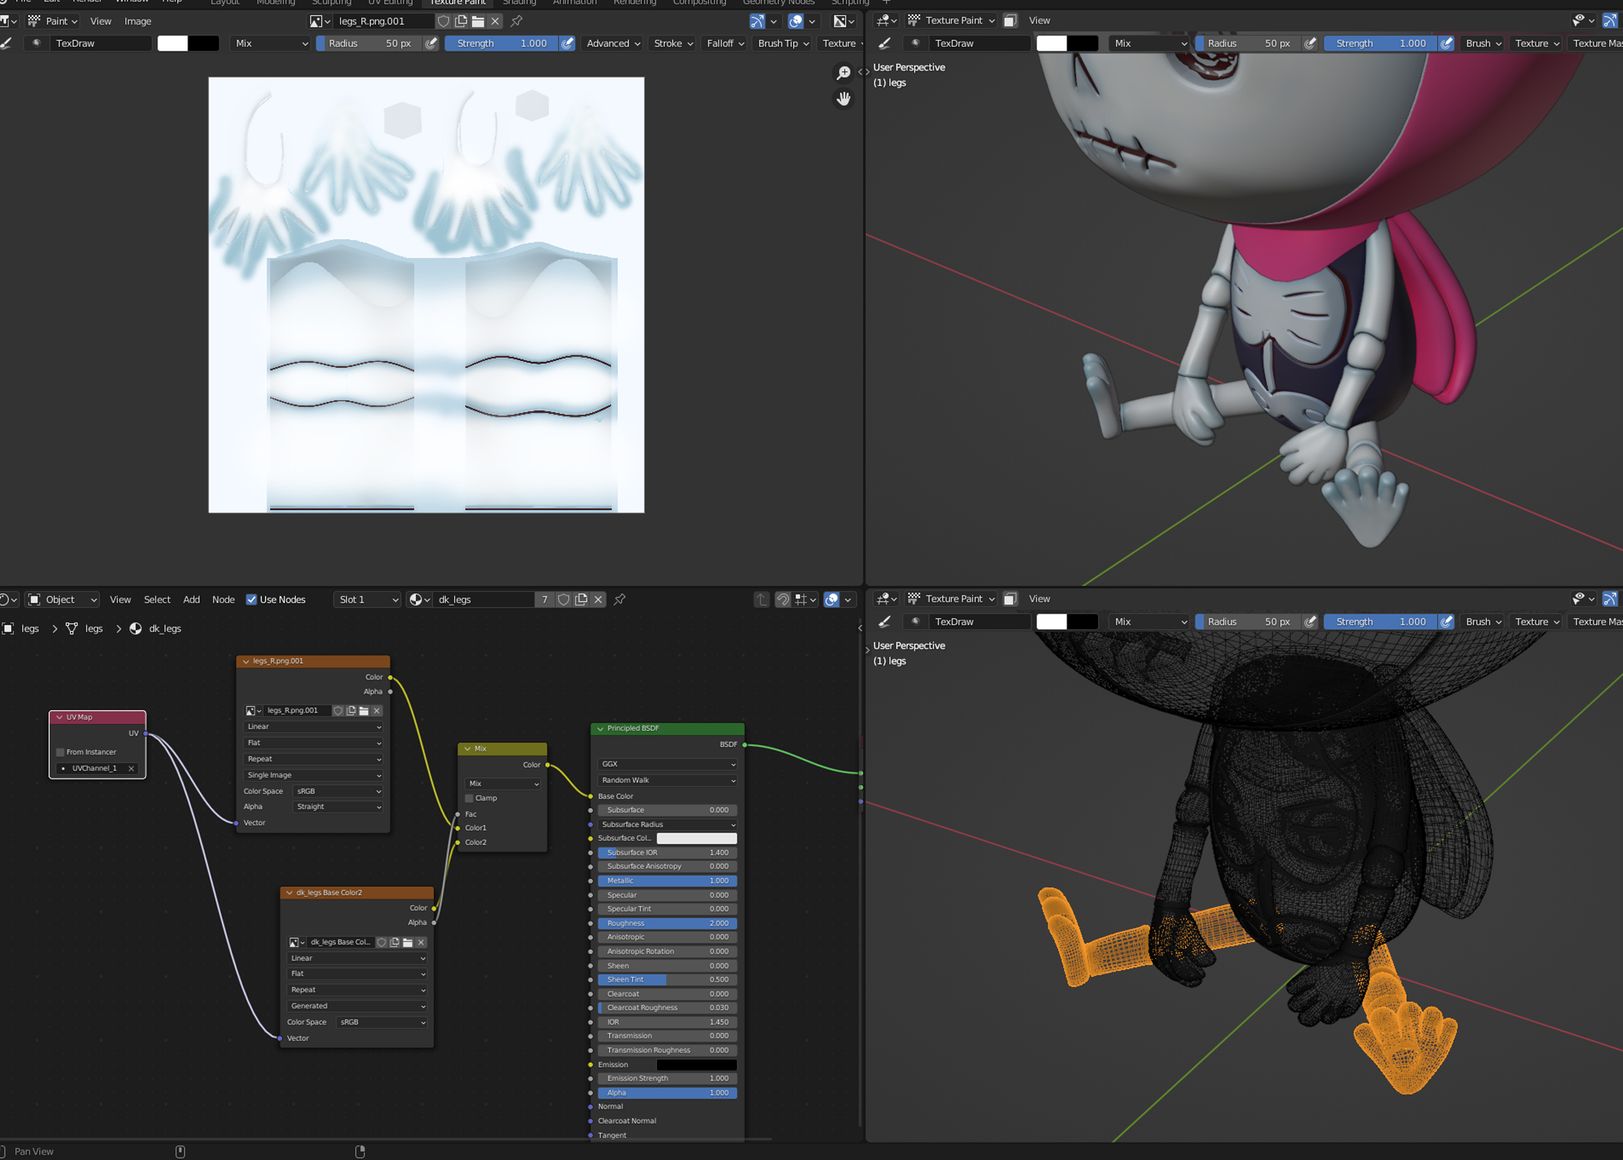Click the Radius slider in image editor

(x=370, y=43)
